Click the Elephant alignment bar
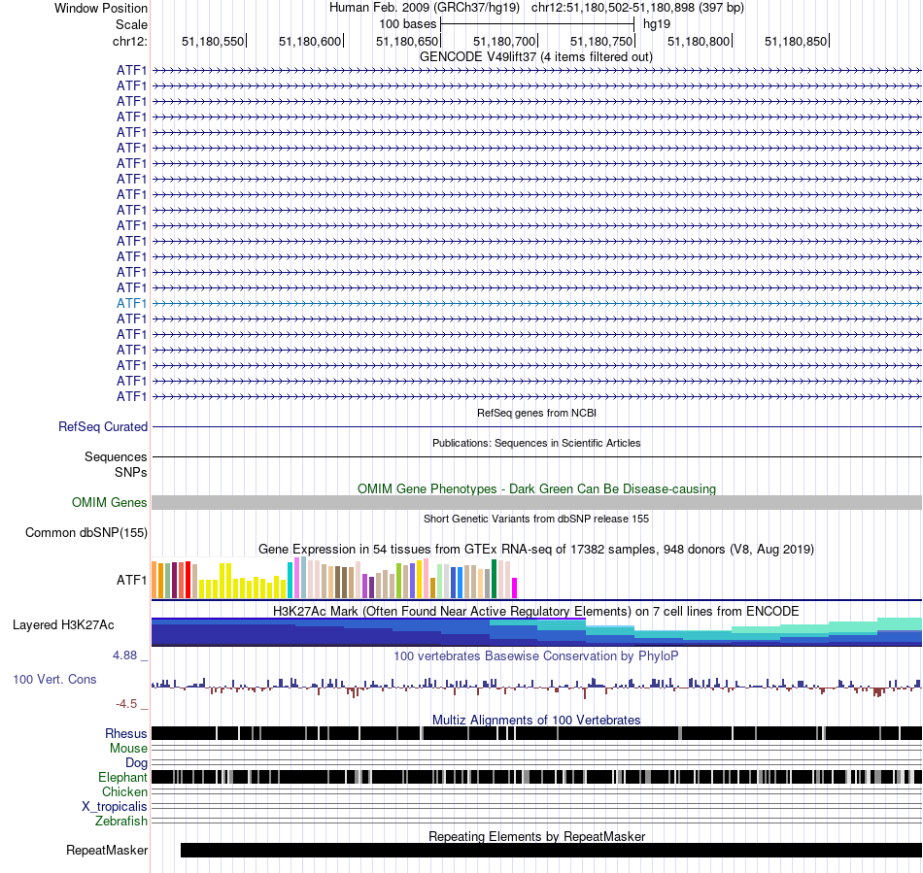The image size is (923, 873). [537, 777]
